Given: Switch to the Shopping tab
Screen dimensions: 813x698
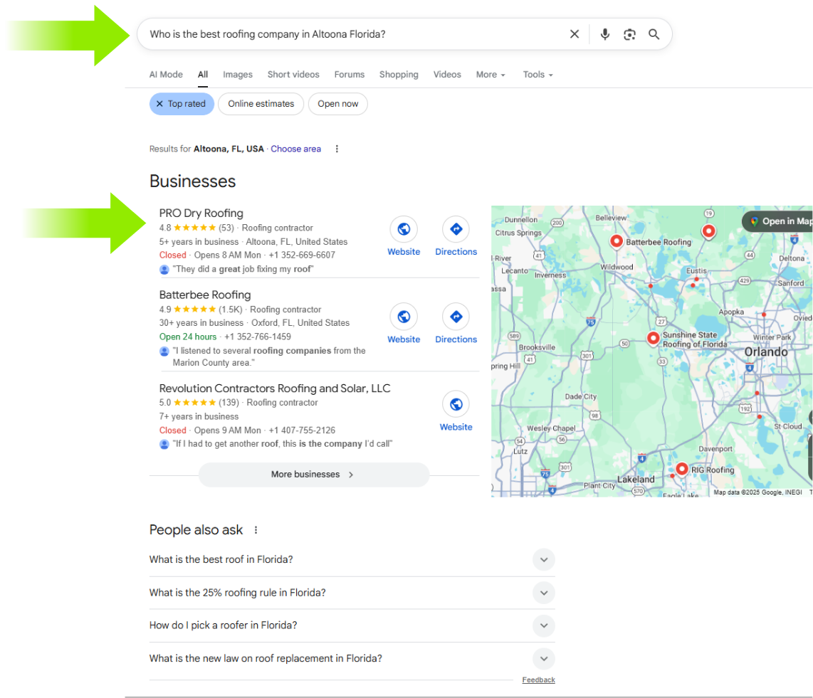Looking at the screenshot, I should pyautogui.click(x=399, y=75).
